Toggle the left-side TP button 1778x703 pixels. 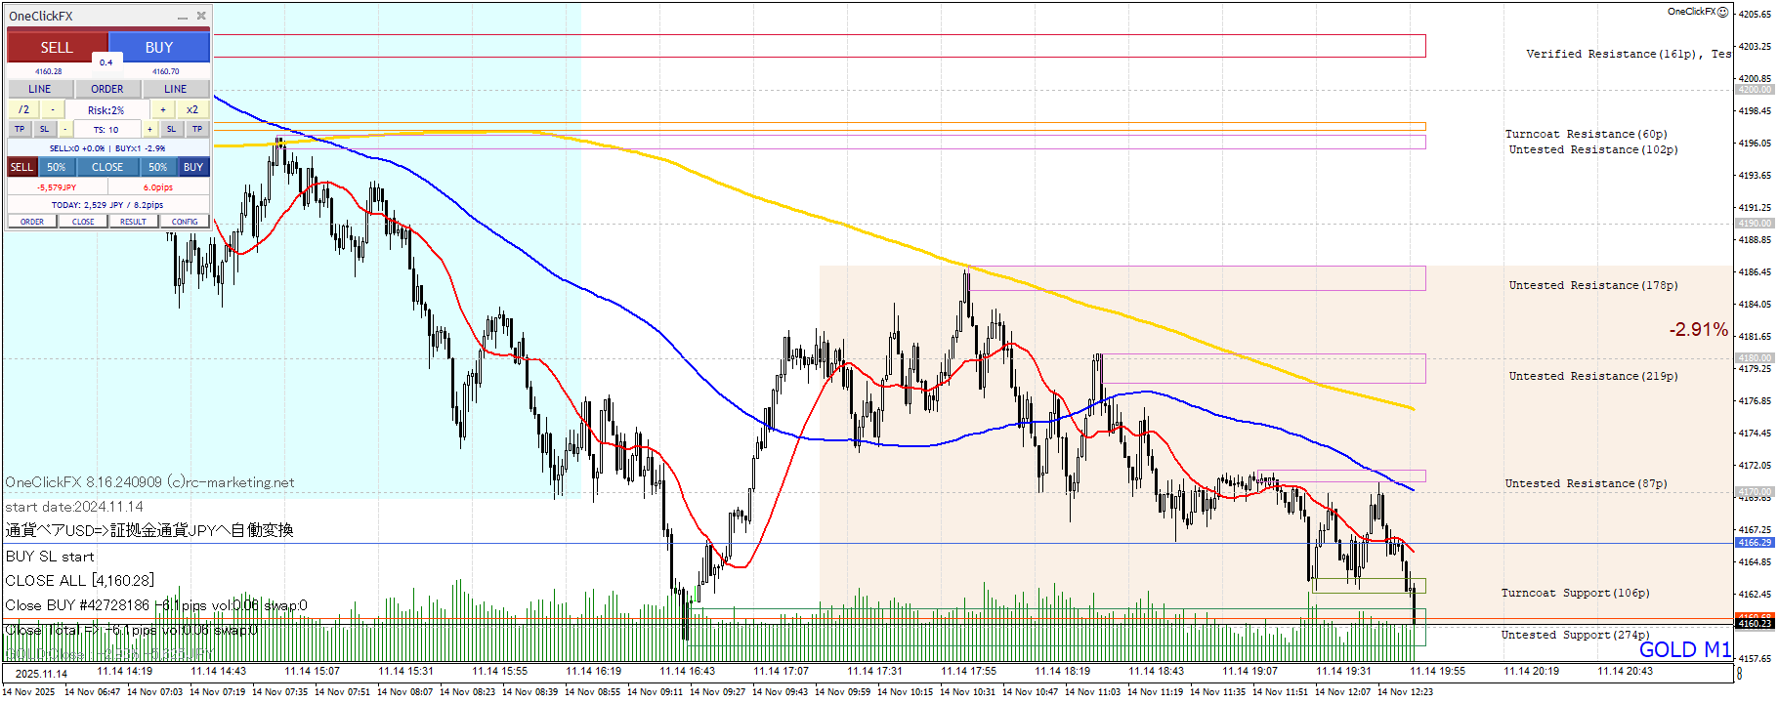point(20,129)
